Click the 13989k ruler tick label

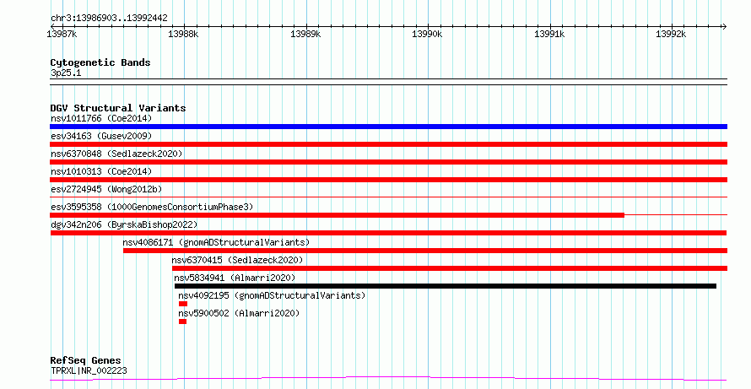coord(305,34)
